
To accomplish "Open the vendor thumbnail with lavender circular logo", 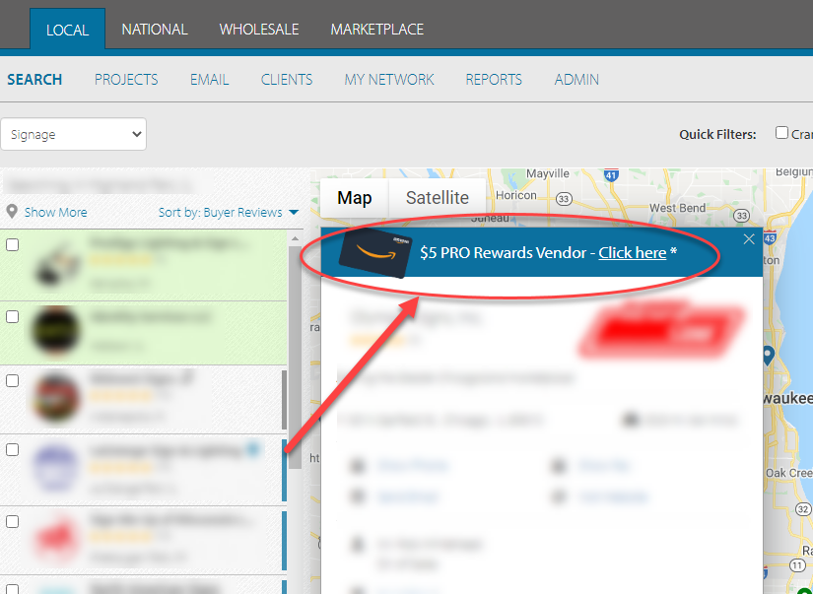I will pos(55,468).
